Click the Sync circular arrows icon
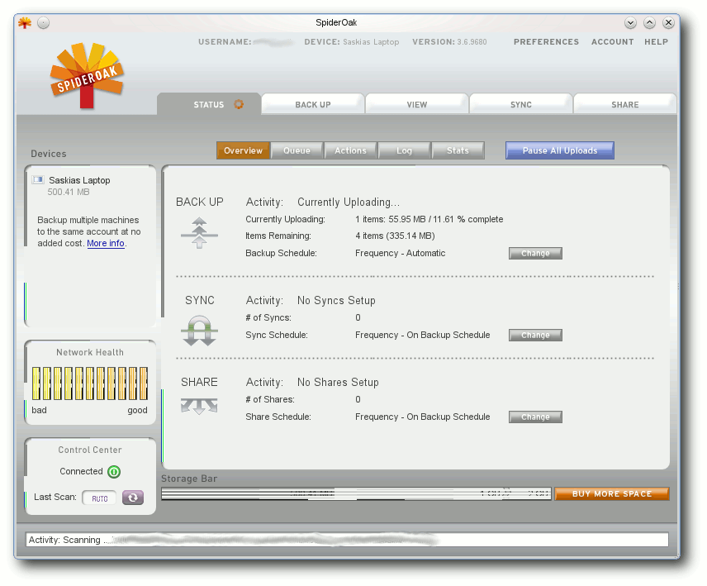707x586 pixels. pyautogui.click(x=199, y=331)
